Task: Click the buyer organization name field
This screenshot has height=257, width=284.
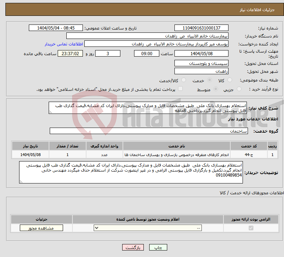Action: [x=147, y=36]
